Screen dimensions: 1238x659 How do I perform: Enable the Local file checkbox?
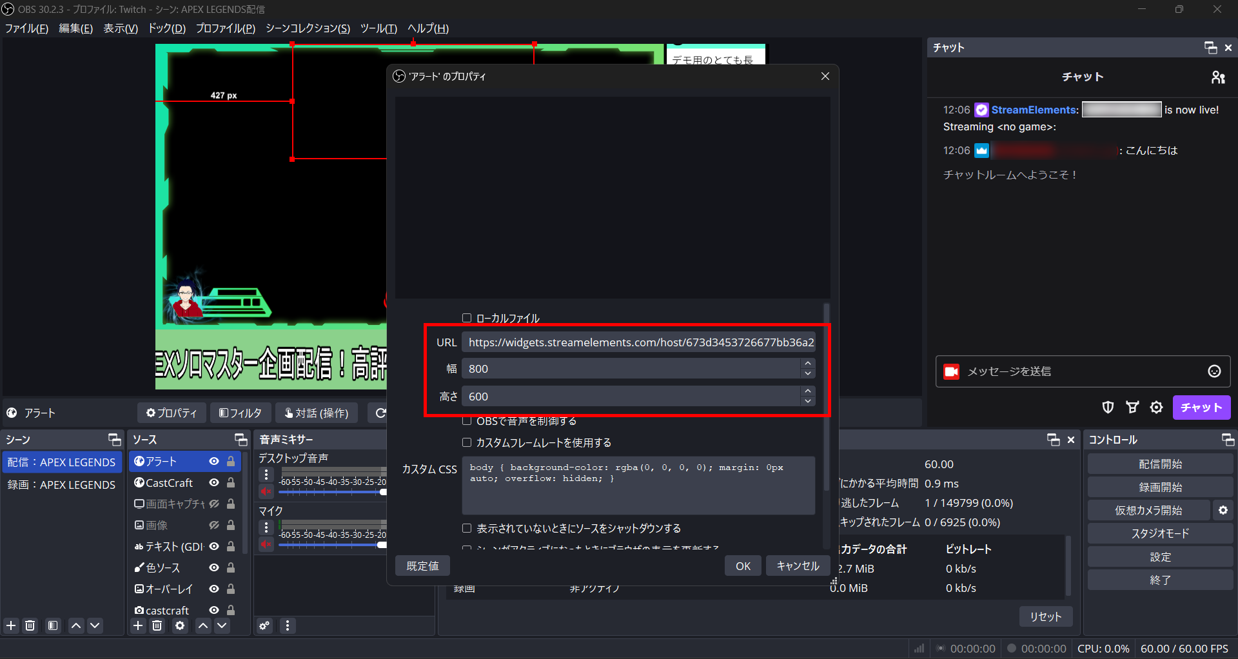click(467, 318)
